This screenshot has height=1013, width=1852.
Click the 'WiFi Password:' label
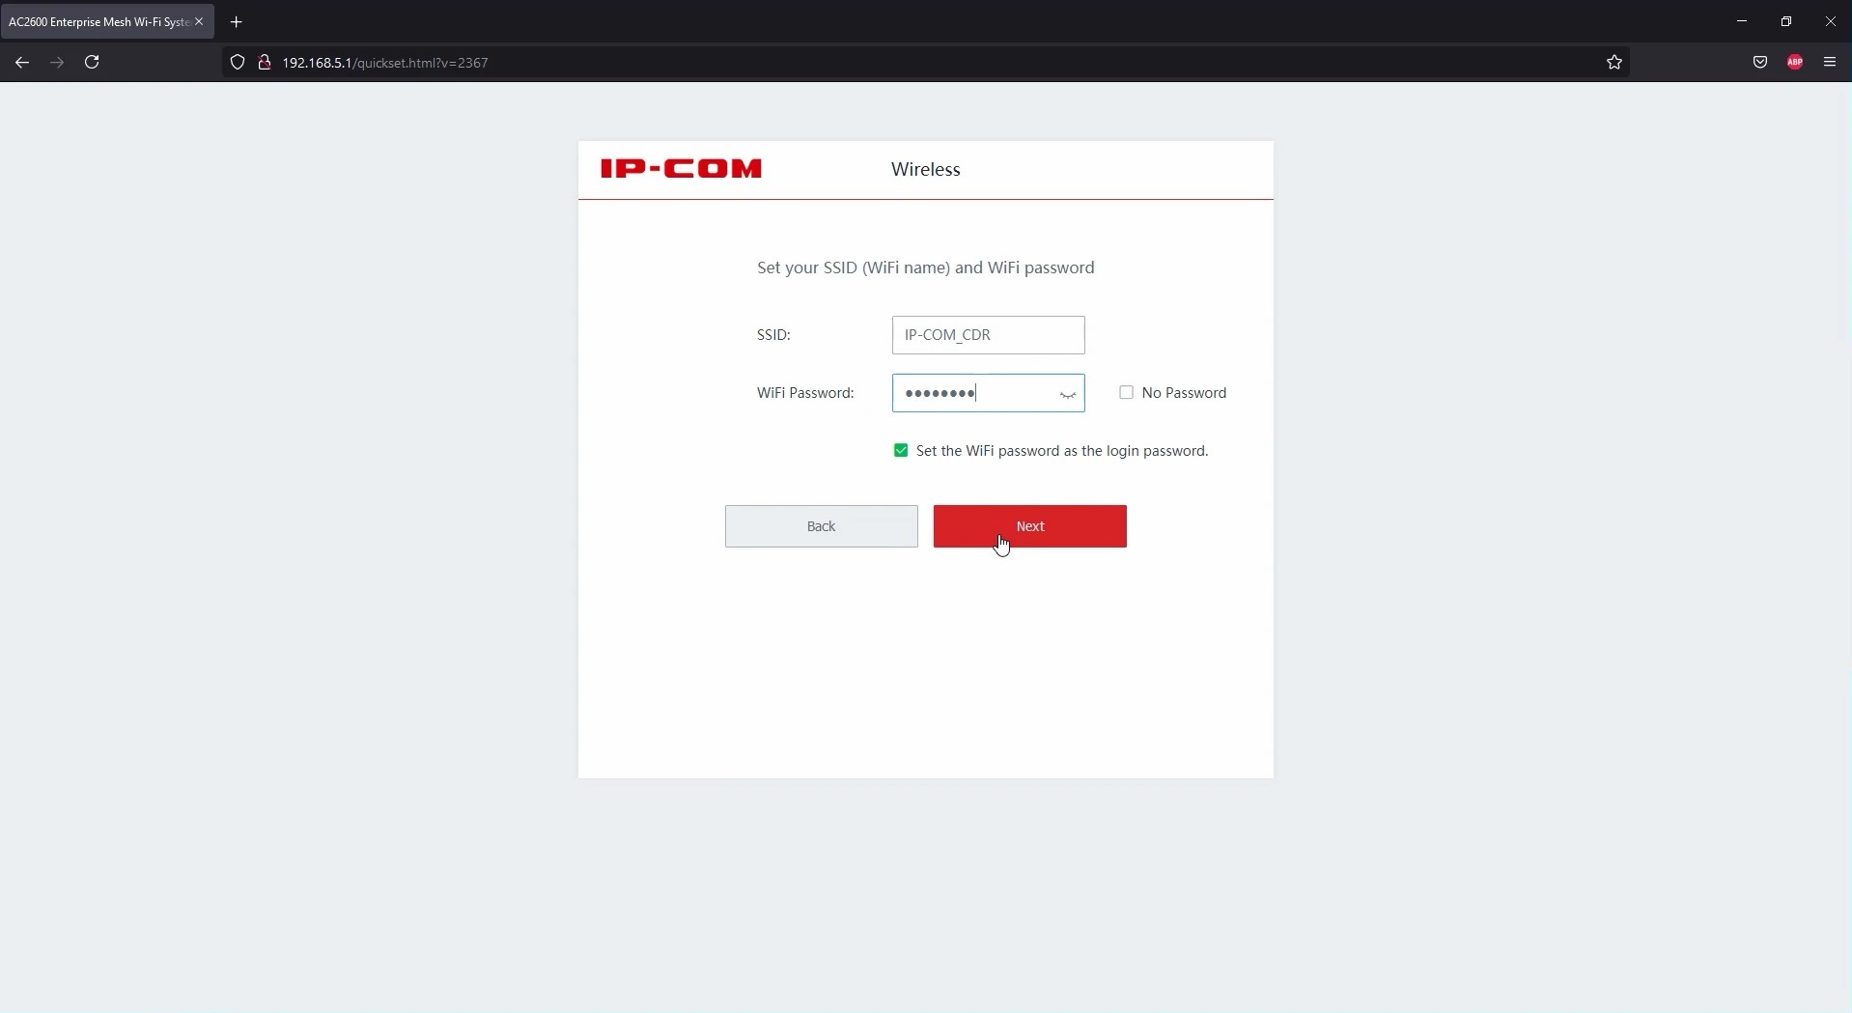(x=805, y=393)
